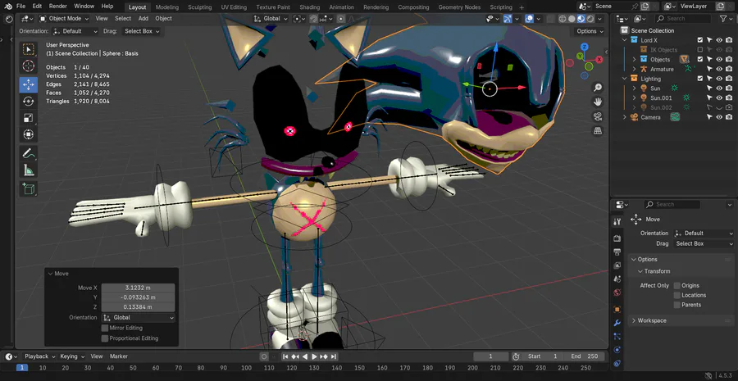The height and width of the screenshot is (381, 738).
Task: Switch to wireframe viewport shading
Action: point(562,19)
